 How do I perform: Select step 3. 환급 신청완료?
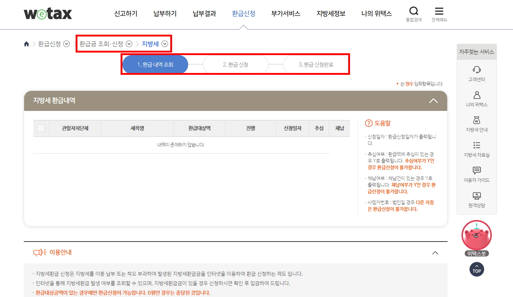pos(316,65)
